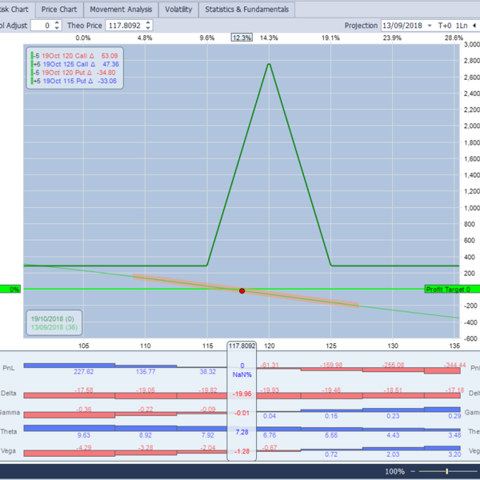Click the red current-price dot on chart

pyautogui.click(x=242, y=290)
